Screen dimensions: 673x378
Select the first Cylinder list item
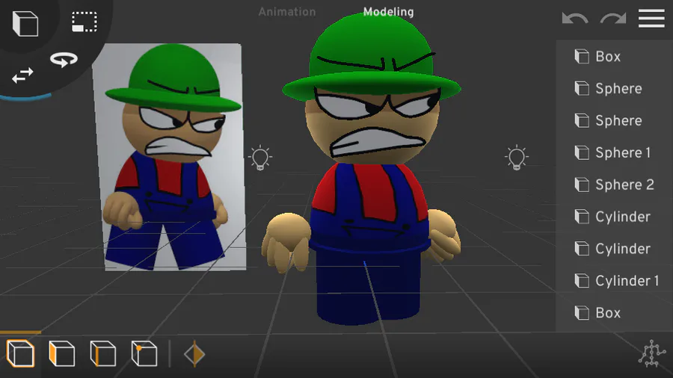coord(615,217)
